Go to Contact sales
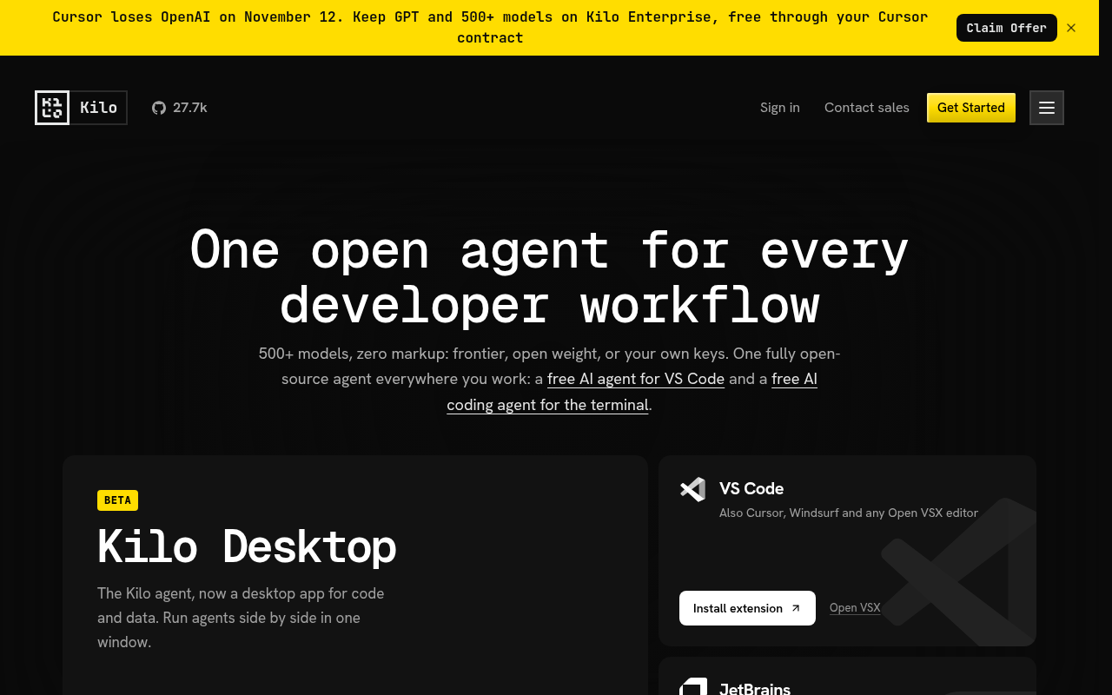 pyautogui.click(x=867, y=108)
